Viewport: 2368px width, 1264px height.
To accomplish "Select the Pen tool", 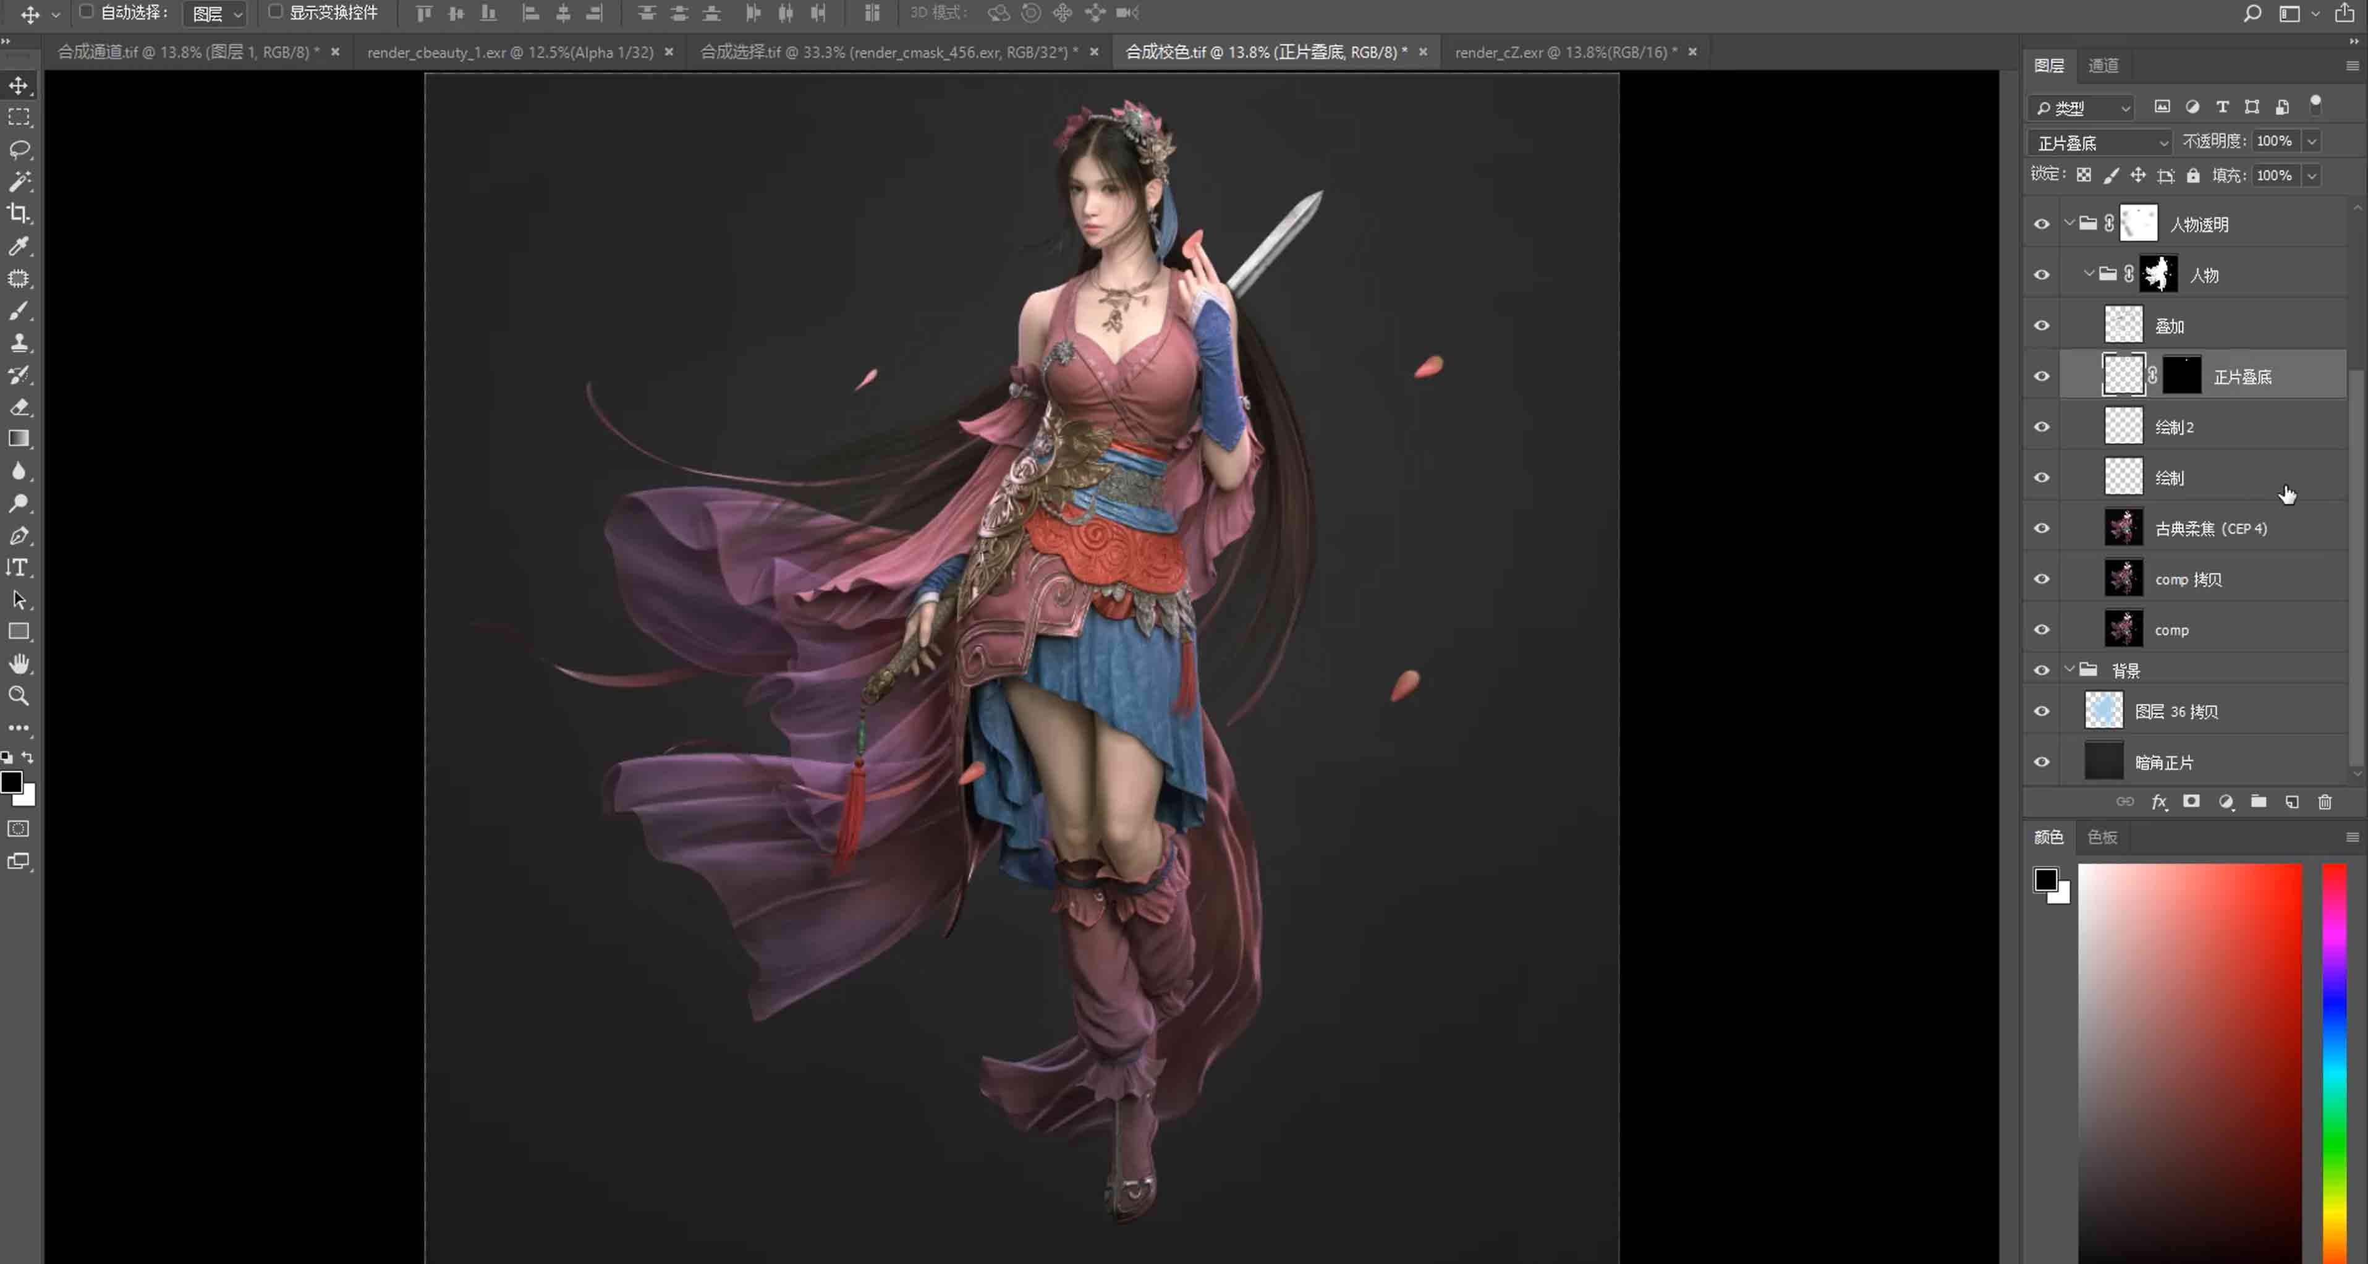I will click(19, 536).
